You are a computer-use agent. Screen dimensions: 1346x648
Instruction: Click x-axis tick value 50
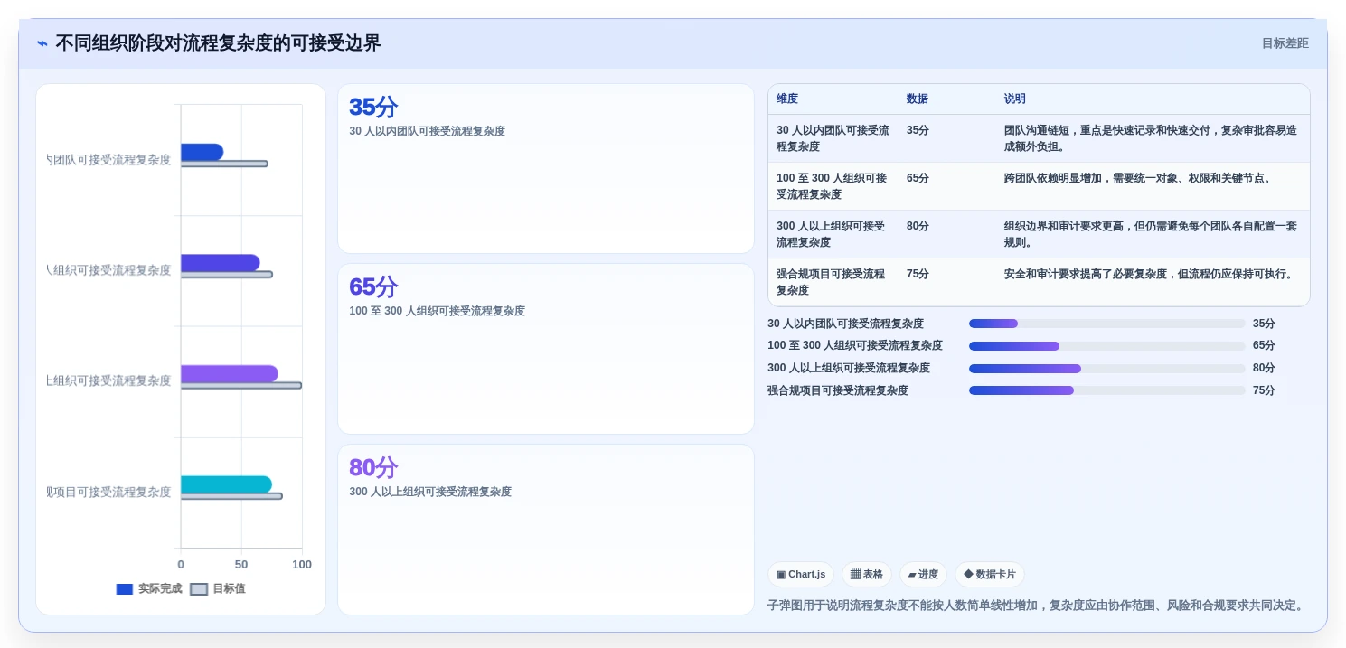[x=241, y=564]
